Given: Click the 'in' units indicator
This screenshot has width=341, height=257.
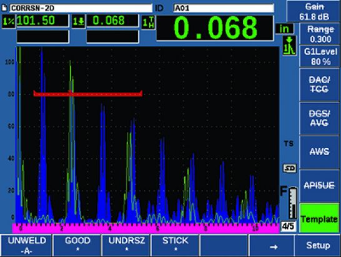Looking at the screenshot, I should 284,29.
